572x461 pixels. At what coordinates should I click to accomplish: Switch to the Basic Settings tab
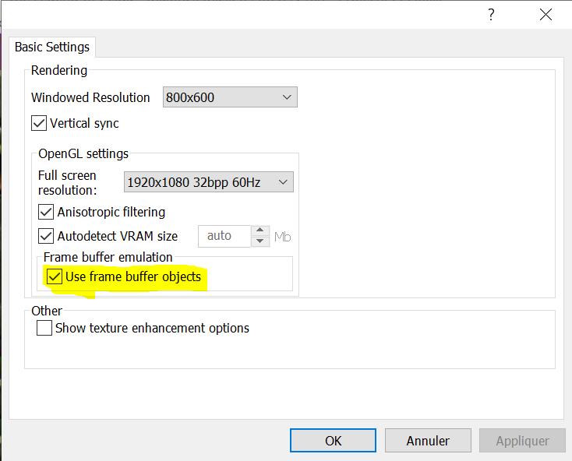tap(52, 47)
